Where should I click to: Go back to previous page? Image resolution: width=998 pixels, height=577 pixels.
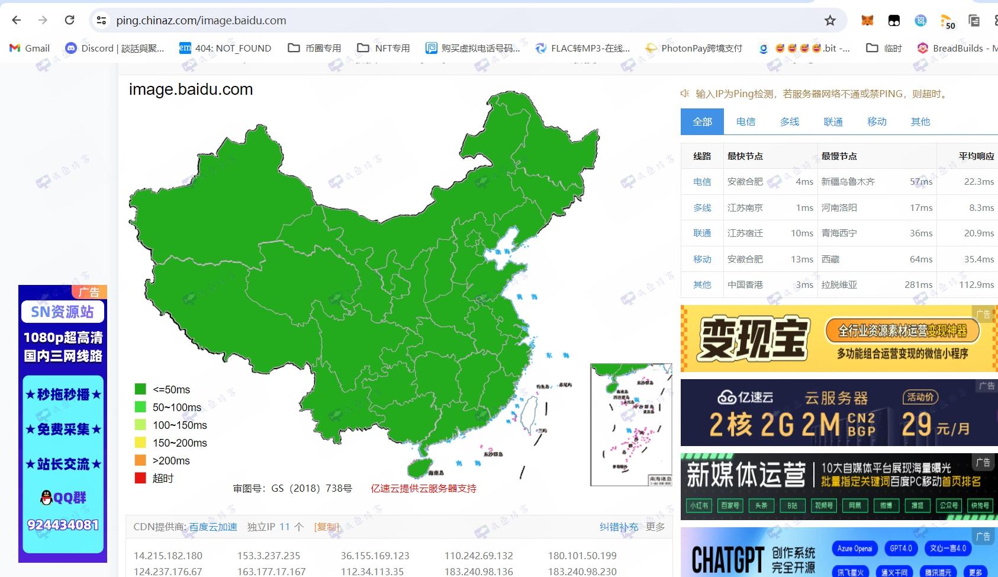[17, 20]
